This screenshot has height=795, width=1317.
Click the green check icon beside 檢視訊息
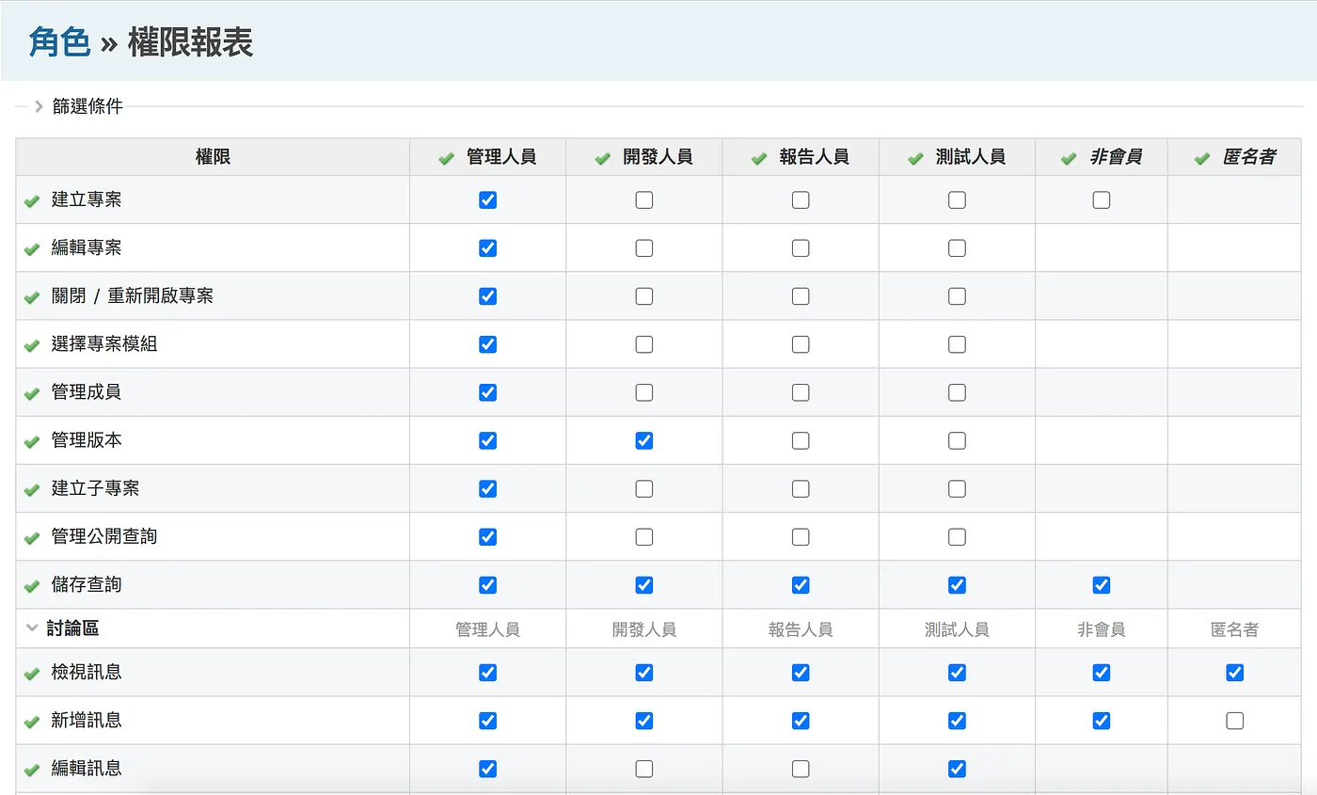point(32,674)
